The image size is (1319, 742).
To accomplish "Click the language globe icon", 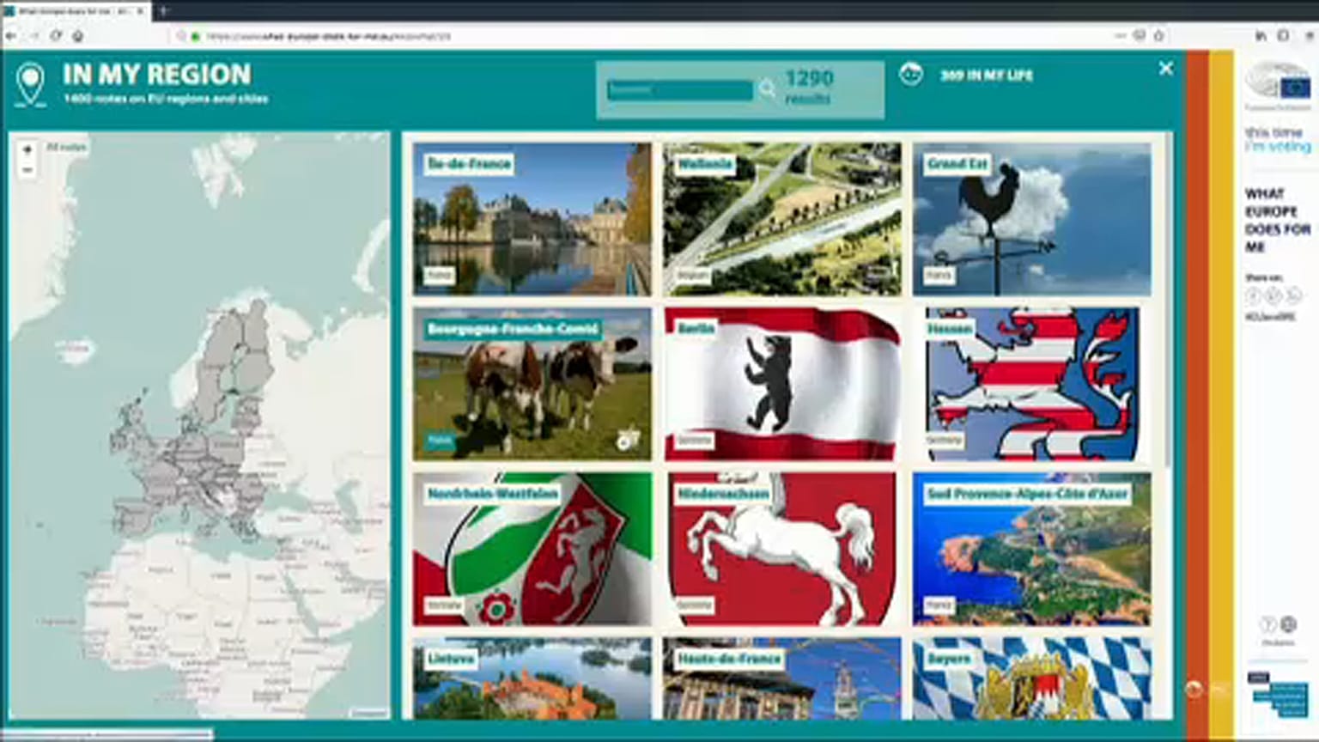I will [1288, 624].
